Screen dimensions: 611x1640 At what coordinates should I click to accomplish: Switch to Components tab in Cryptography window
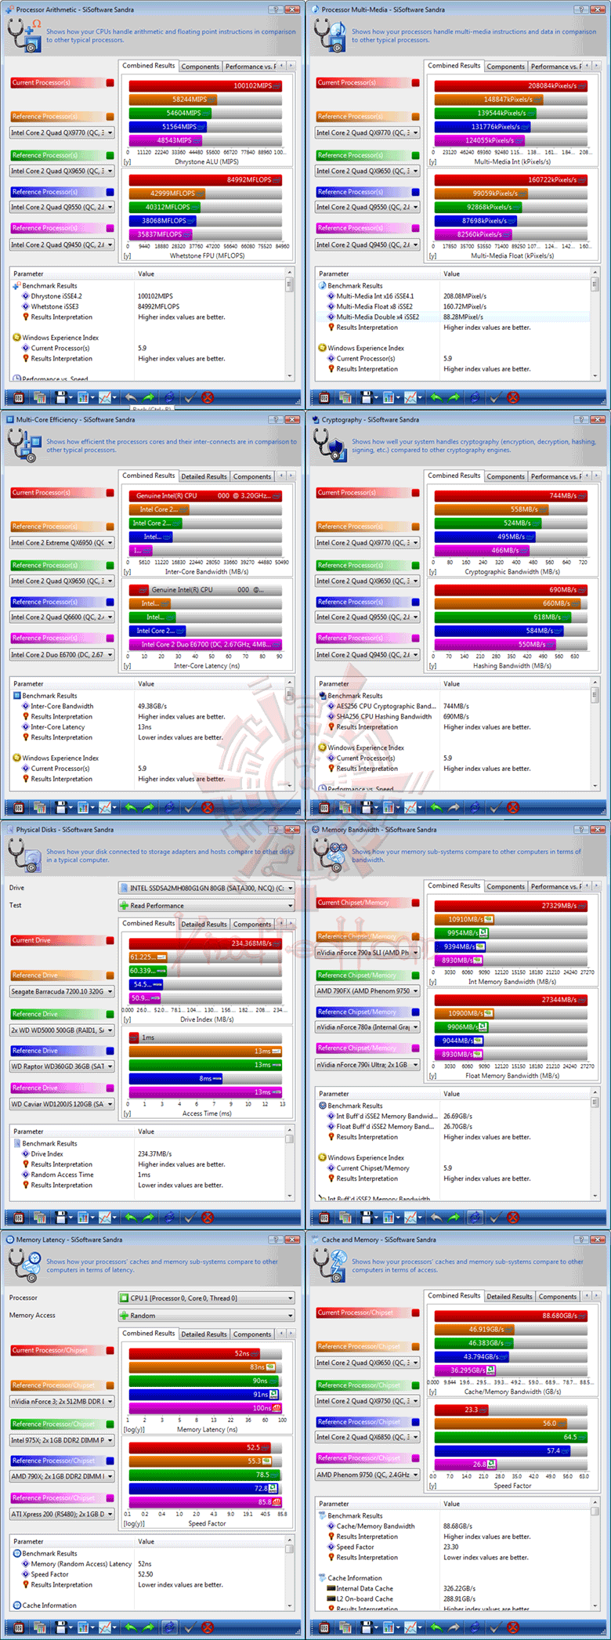click(x=506, y=476)
